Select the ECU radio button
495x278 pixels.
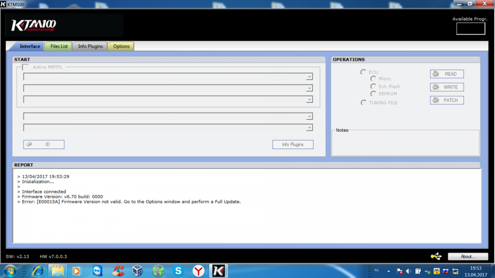(x=363, y=72)
